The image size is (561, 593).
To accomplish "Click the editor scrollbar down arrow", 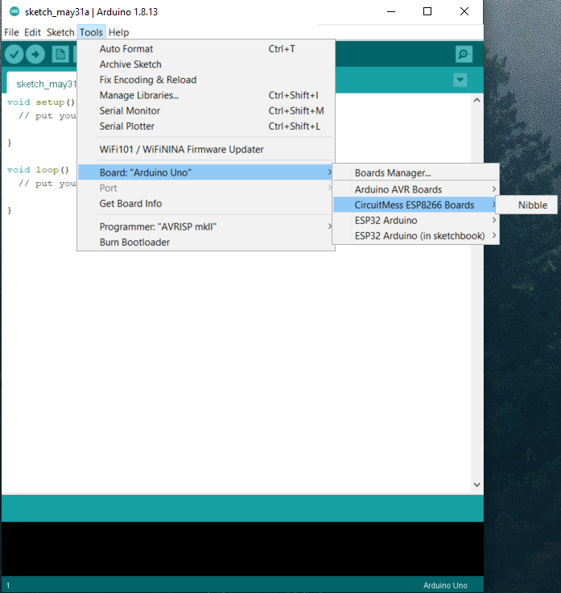I will coord(476,484).
